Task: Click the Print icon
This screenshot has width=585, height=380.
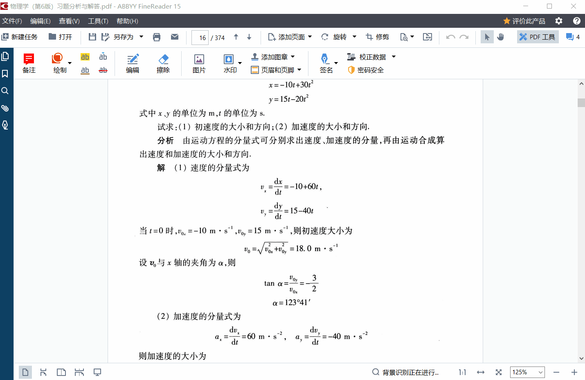Action: pyautogui.click(x=157, y=37)
